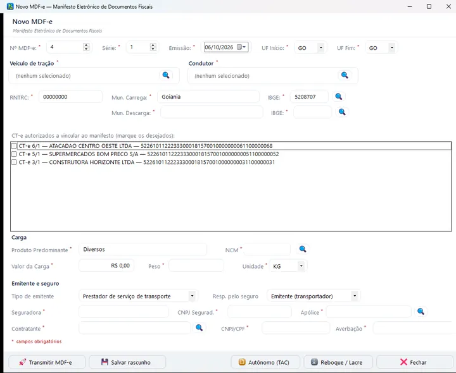Click Valor da Carga field
Viewport: 456px width, 373px height.
click(x=106, y=266)
